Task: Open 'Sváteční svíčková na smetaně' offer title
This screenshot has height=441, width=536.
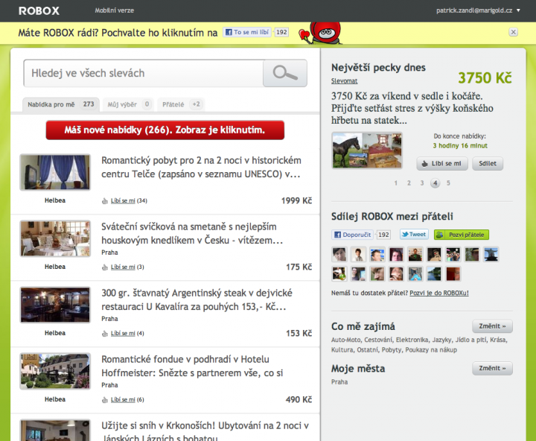Action: pyautogui.click(x=192, y=234)
